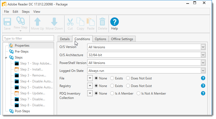The image size is (216, 119).
Task: Click the Delete trash can icon
Action: click(x=103, y=22)
